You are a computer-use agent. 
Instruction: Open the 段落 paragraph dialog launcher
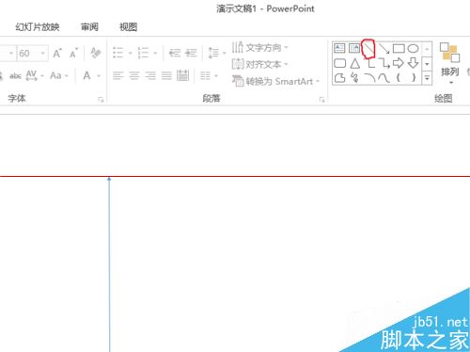point(321,100)
